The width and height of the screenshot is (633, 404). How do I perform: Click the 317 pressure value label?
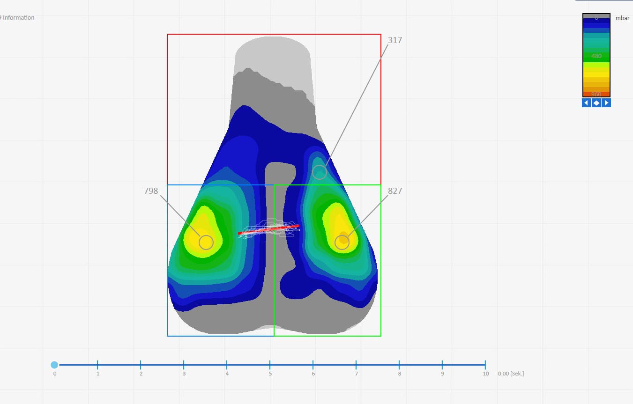click(395, 40)
